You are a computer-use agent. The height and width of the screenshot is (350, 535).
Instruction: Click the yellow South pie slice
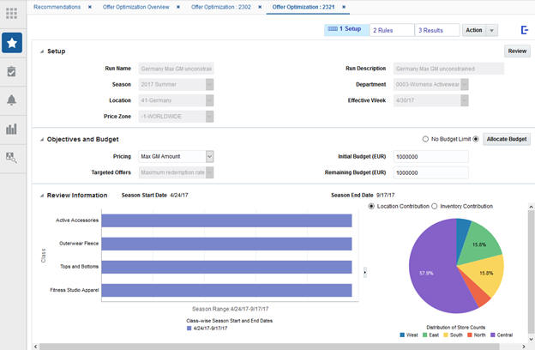coord(488,273)
